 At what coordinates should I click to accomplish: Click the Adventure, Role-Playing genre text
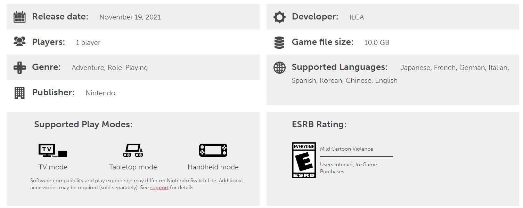tap(110, 68)
